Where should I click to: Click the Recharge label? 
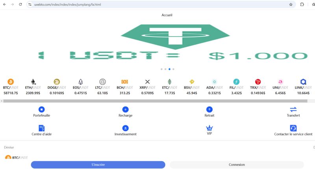coord(126,116)
